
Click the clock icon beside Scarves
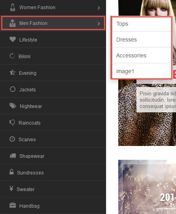pyautogui.click(x=12, y=139)
